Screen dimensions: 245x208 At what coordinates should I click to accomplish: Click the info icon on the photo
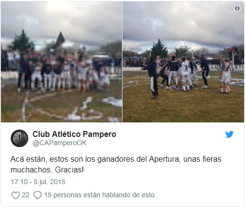(x=237, y=8)
